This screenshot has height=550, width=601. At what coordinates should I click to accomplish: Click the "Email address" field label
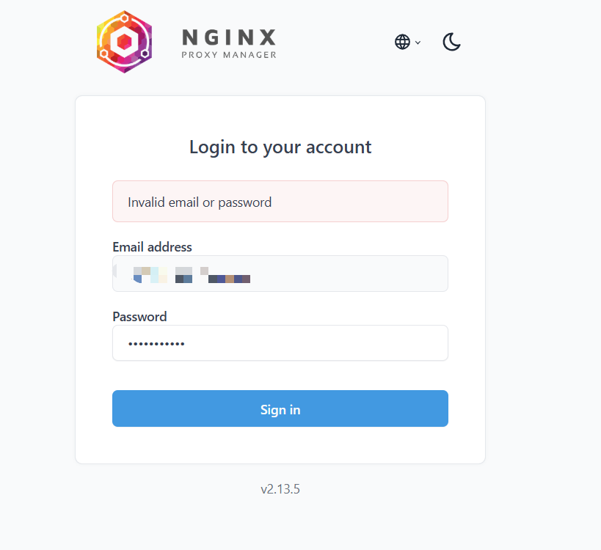coord(152,247)
